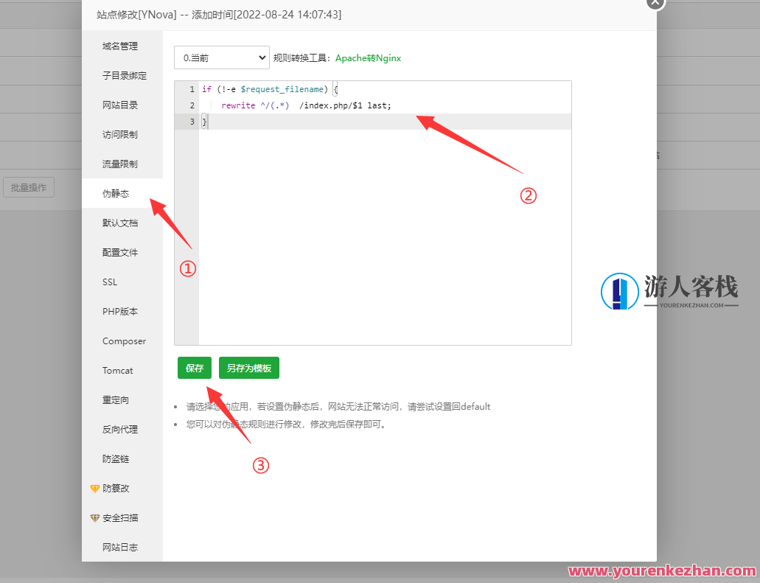Click the green 保存 button
Screen dimensions: 760x583
[x=194, y=368]
